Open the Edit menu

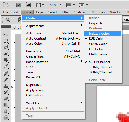point(15,12)
